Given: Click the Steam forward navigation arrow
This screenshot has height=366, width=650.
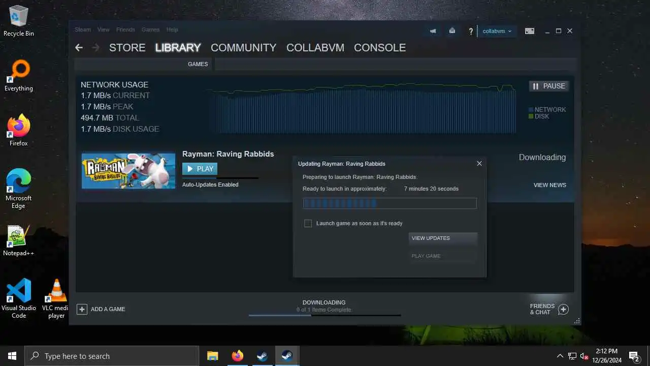Looking at the screenshot, I should 95,47.
